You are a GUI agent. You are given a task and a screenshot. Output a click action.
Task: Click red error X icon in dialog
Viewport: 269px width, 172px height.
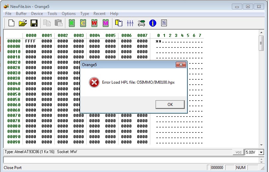(x=94, y=82)
